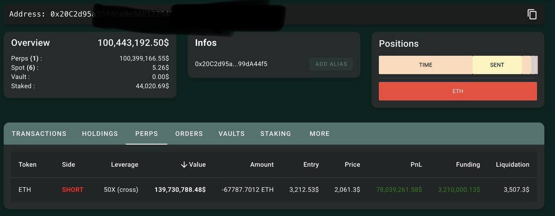Go to the VAULTS tab
The width and height of the screenshot is (555, 216).
(232, 134)
